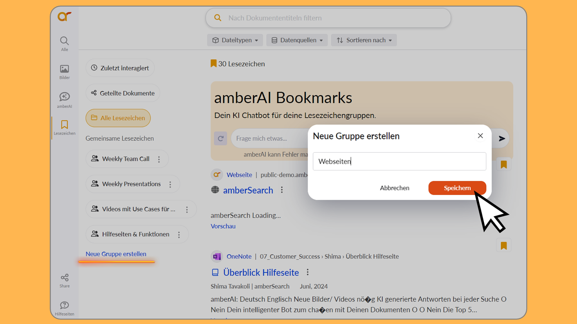Click the 30 Lesezeichen count text
577x324 pixels.
pyautogui.click(x=241, y=64)
